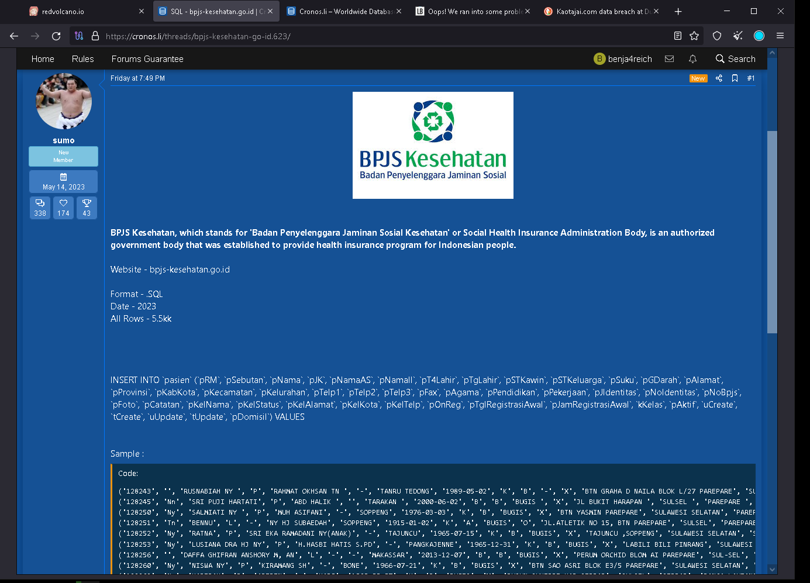Click the 'Format - .SQL' line
The image size is (810, 583).
pos(137,294)
